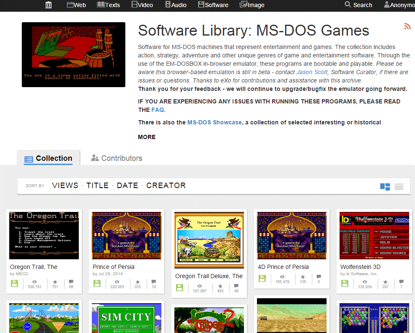The height and width of the screenshot is (333, 415).
Task: Open the 4D Prince of Persia title
Action: pyautogui.click(x=283, y=267)
